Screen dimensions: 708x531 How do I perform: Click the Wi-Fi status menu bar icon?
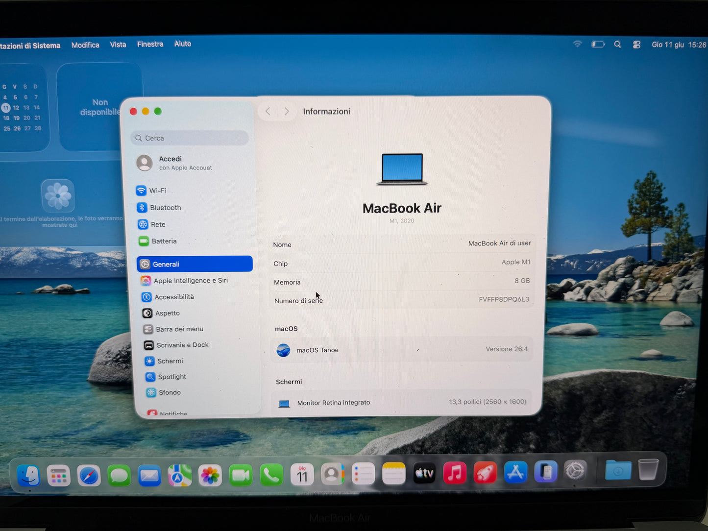pos(578,44)
